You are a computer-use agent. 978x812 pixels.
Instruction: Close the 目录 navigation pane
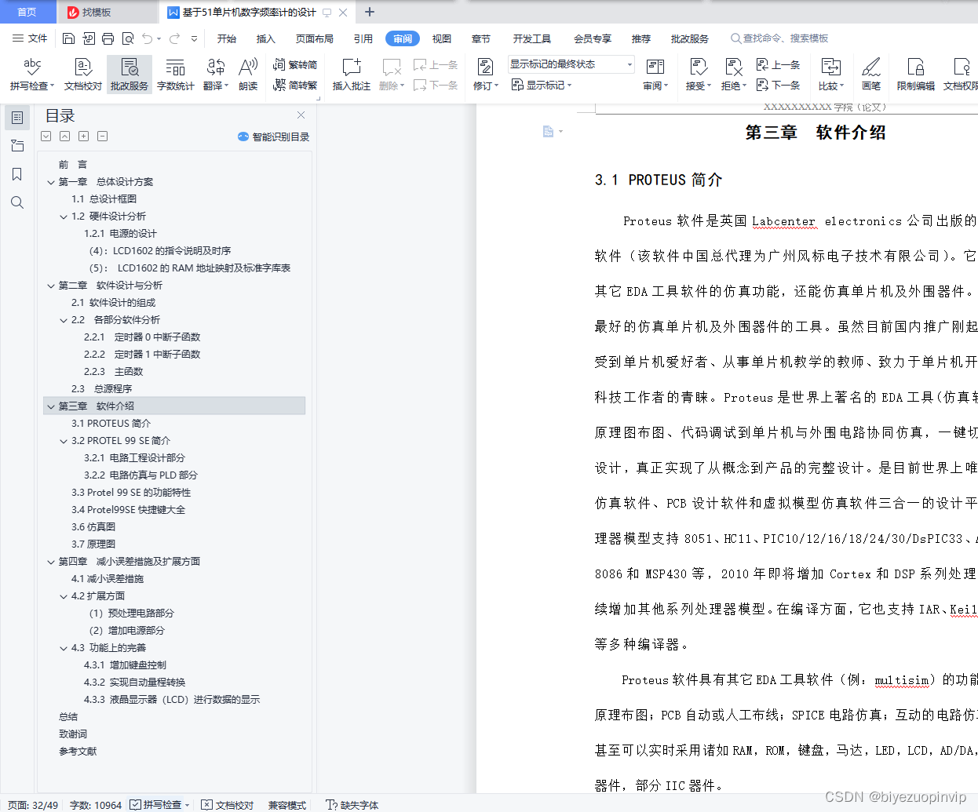[301, 115]
